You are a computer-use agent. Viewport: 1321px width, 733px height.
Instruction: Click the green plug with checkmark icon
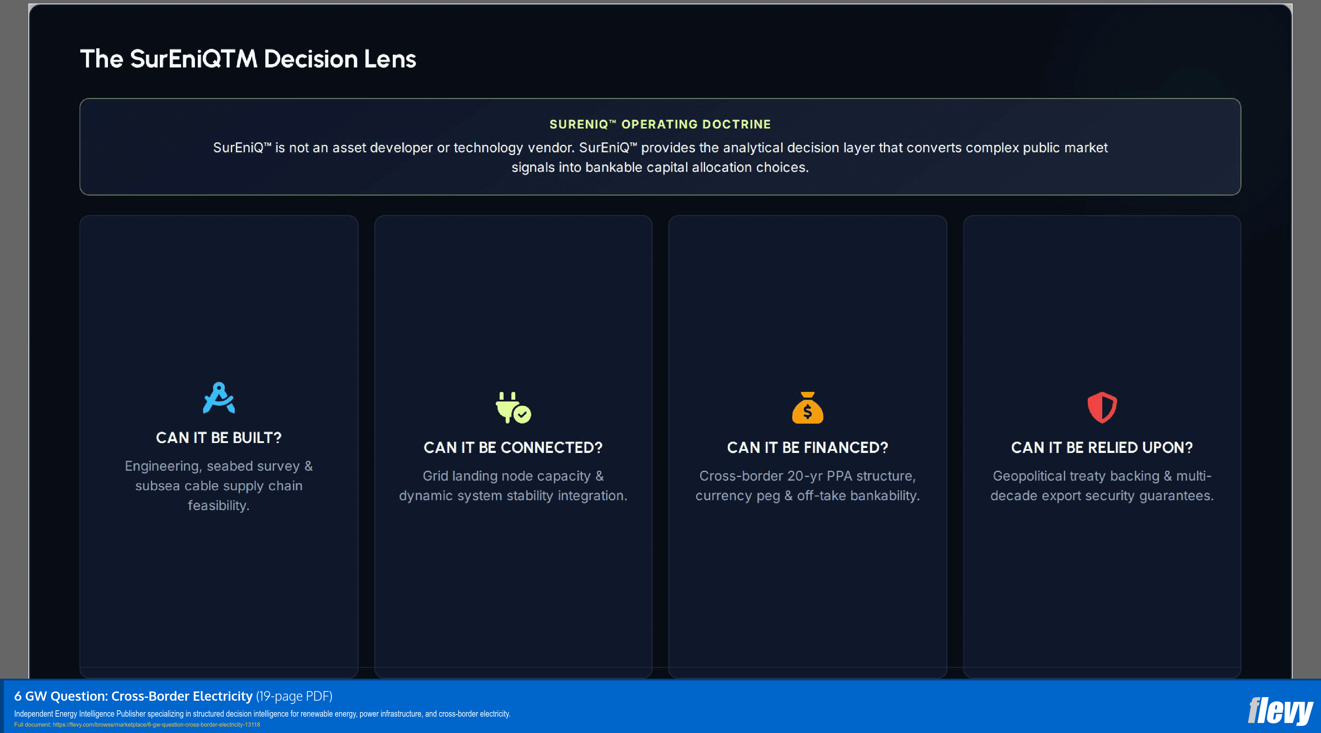coord(513,407)
